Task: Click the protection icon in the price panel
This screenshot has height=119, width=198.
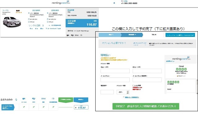Action: (68, 35)
